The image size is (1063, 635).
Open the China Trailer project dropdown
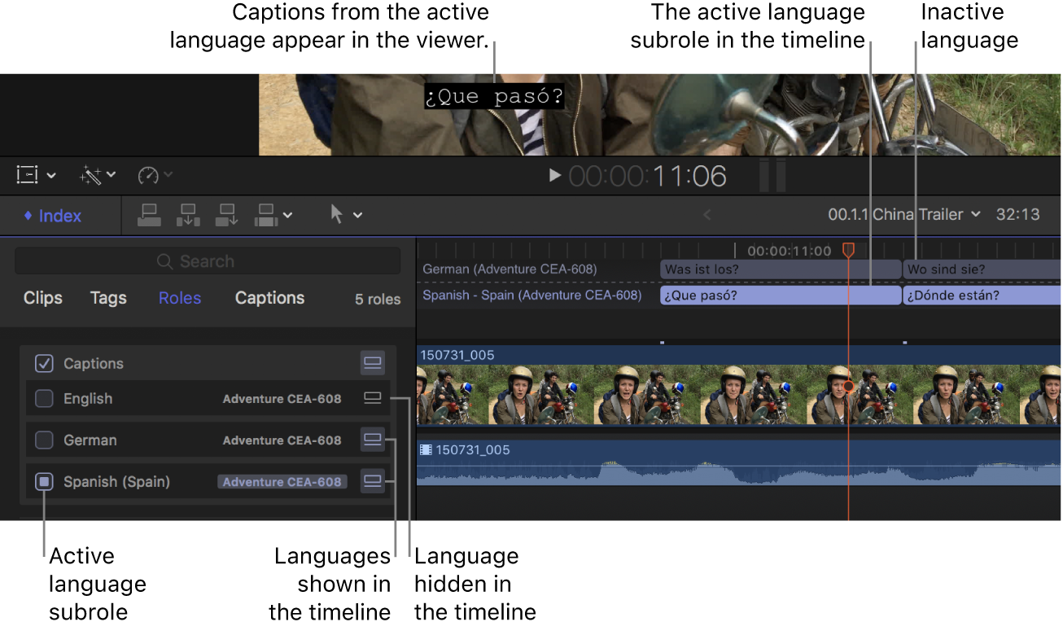point(978,214)
